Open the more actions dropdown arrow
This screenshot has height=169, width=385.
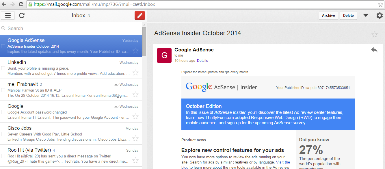click(366, 16)
